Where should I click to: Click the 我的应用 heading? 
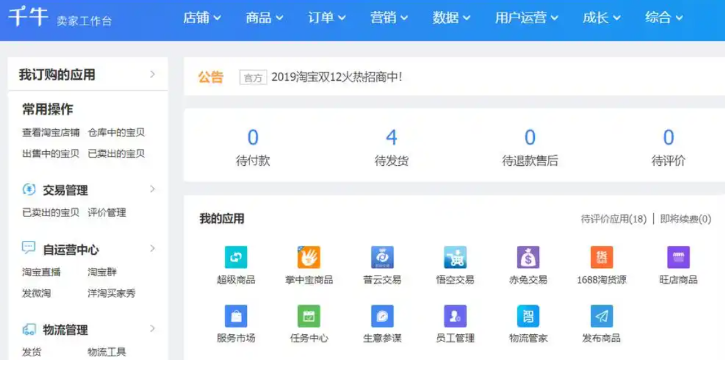[x=222, y=218]
